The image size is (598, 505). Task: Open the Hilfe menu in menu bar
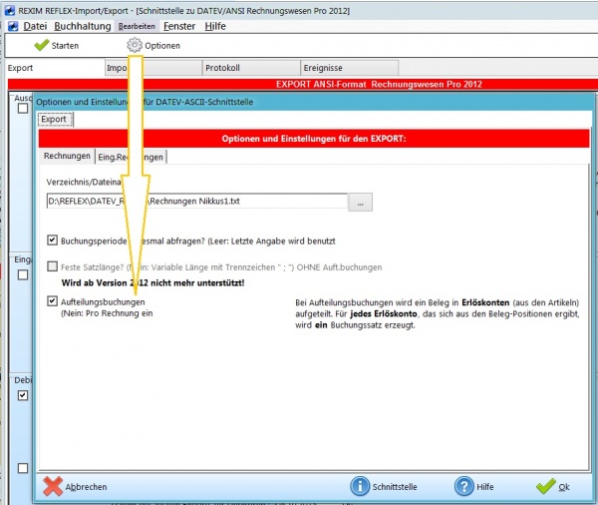coord(215,26)
